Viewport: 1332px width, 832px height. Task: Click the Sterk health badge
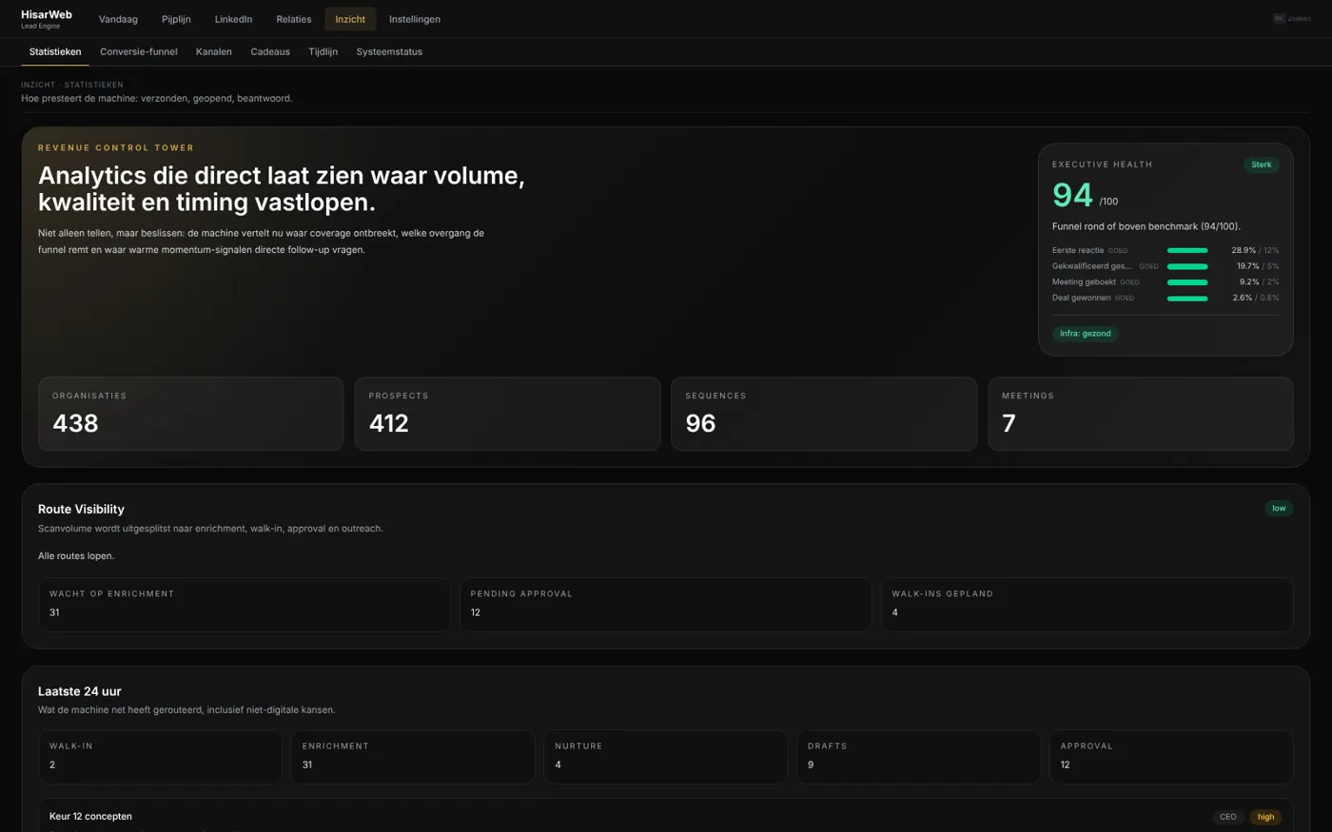(x=1262, y=164)
